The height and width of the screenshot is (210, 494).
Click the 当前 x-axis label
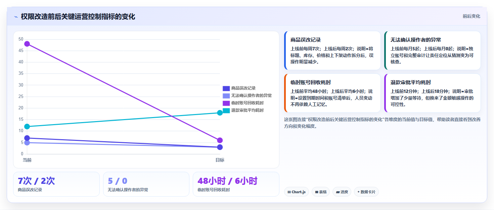(x=27, y=160)
